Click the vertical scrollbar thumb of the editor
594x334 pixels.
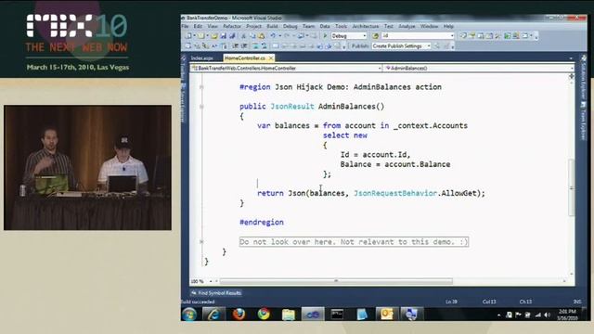click(572, 187)
